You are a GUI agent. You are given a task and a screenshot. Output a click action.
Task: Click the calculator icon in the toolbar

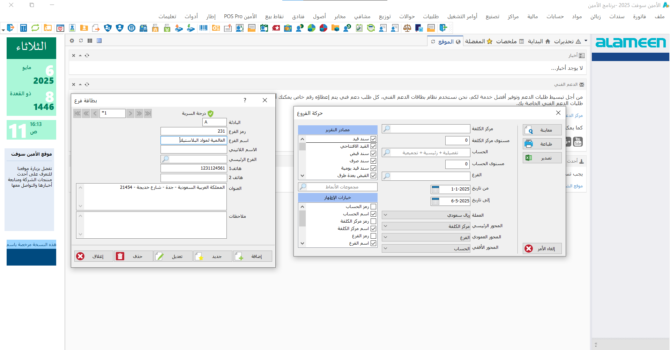pos(23,28)
